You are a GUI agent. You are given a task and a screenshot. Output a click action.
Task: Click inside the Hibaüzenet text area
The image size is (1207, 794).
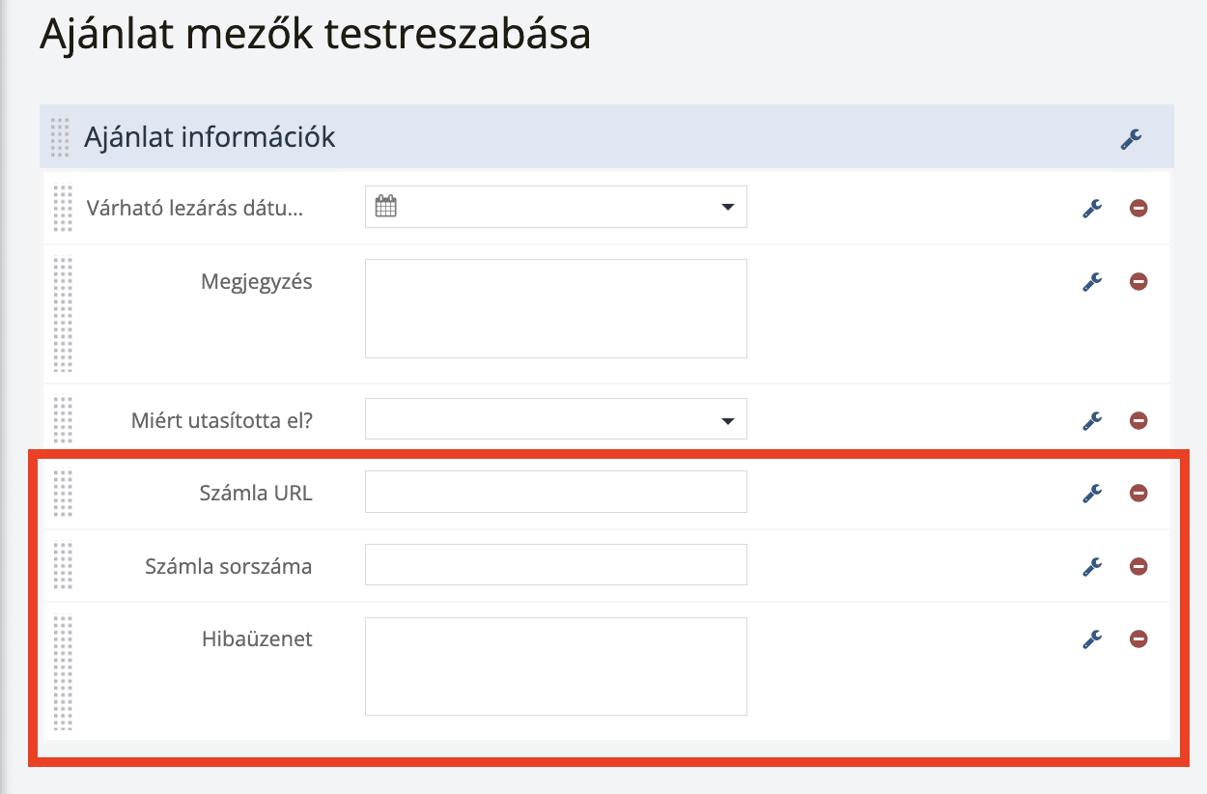pyautogui.click(x=555, y=666)
